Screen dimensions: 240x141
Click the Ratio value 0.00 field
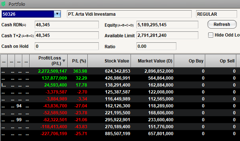[x=156, y=46]
